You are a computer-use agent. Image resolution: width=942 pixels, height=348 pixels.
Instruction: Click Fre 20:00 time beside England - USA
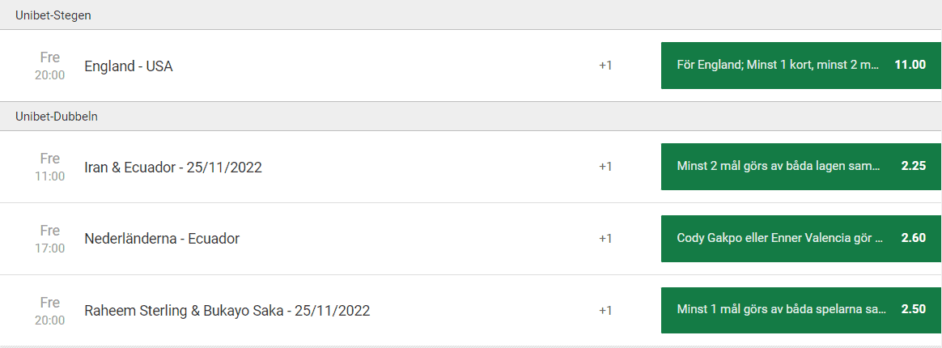point(49,66)
